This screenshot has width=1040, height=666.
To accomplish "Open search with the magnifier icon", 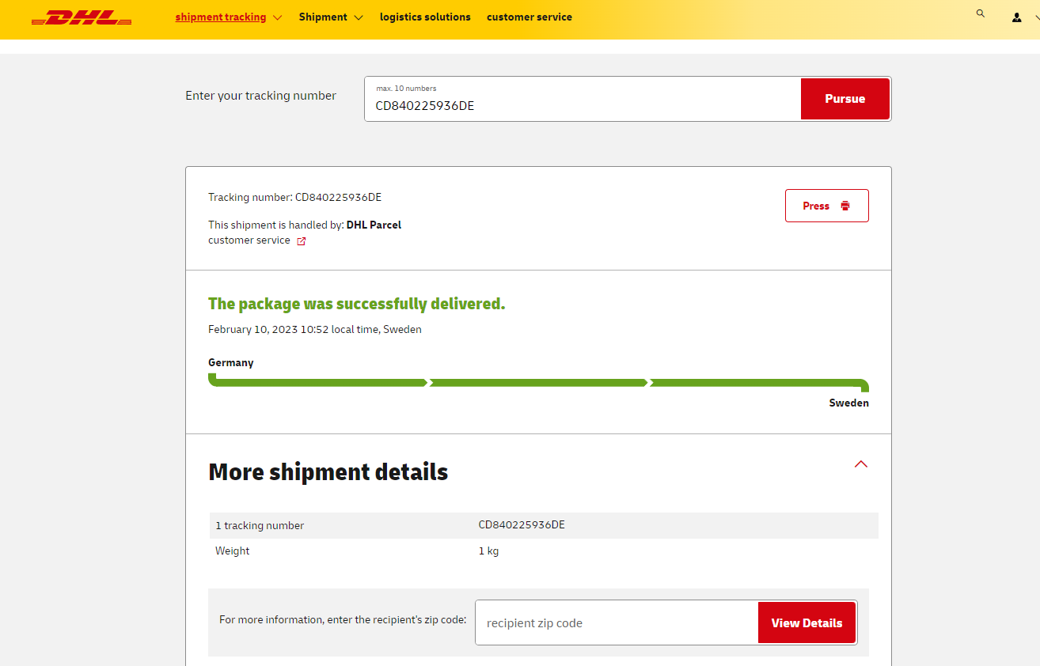I will coord(981,13).
